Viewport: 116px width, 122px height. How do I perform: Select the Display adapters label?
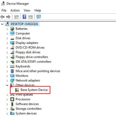point(27,43)
